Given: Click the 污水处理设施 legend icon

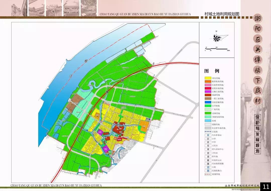Looking at the screenshot, I should click(x=208, y=163).
